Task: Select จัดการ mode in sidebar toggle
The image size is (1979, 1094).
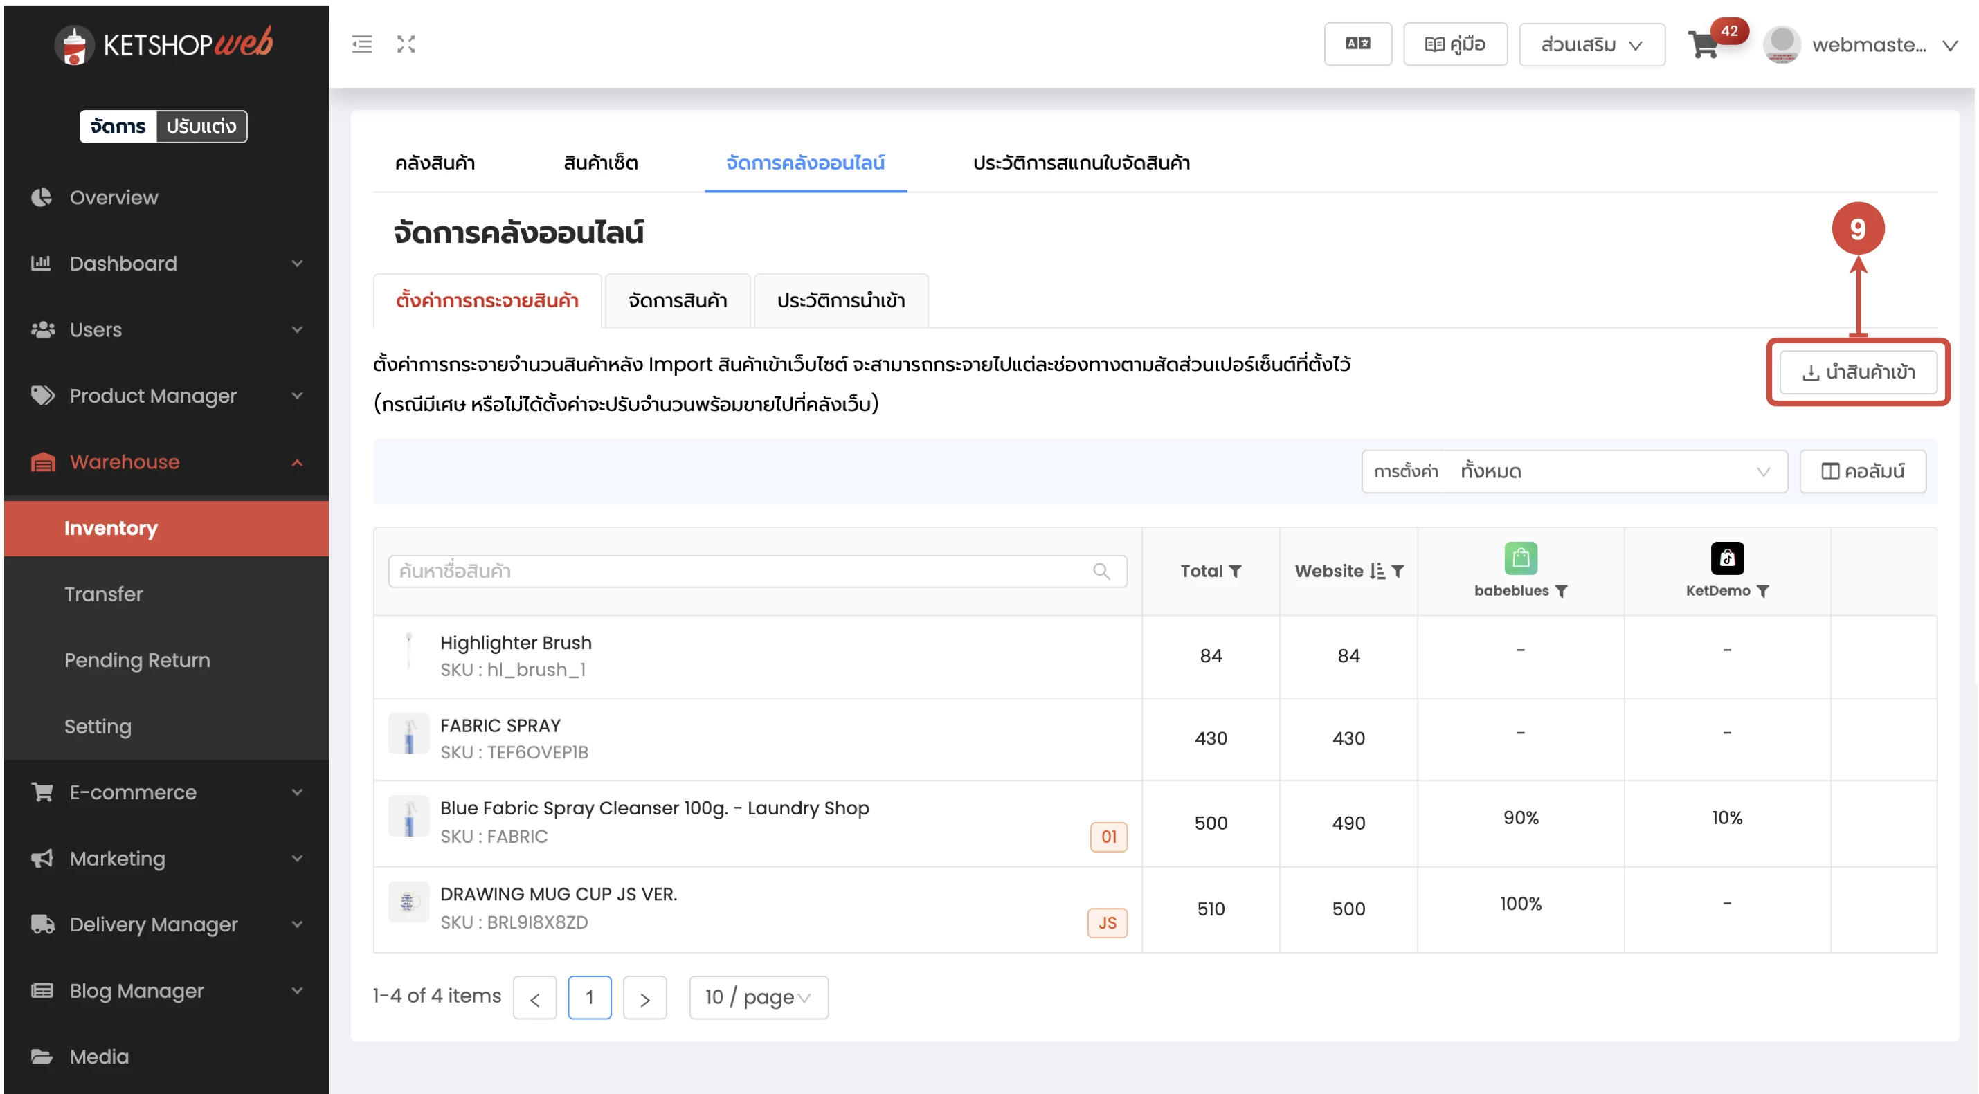Action: 118,126
